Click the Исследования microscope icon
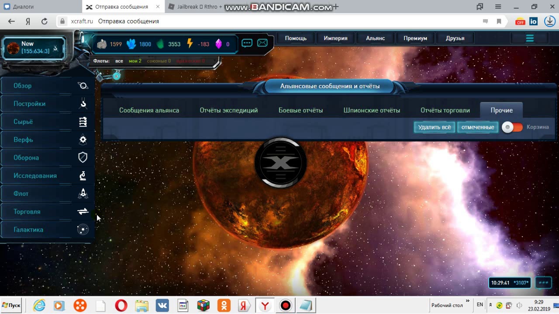The image size is (559, 314). pyautogui.click(x=83, y=176)
